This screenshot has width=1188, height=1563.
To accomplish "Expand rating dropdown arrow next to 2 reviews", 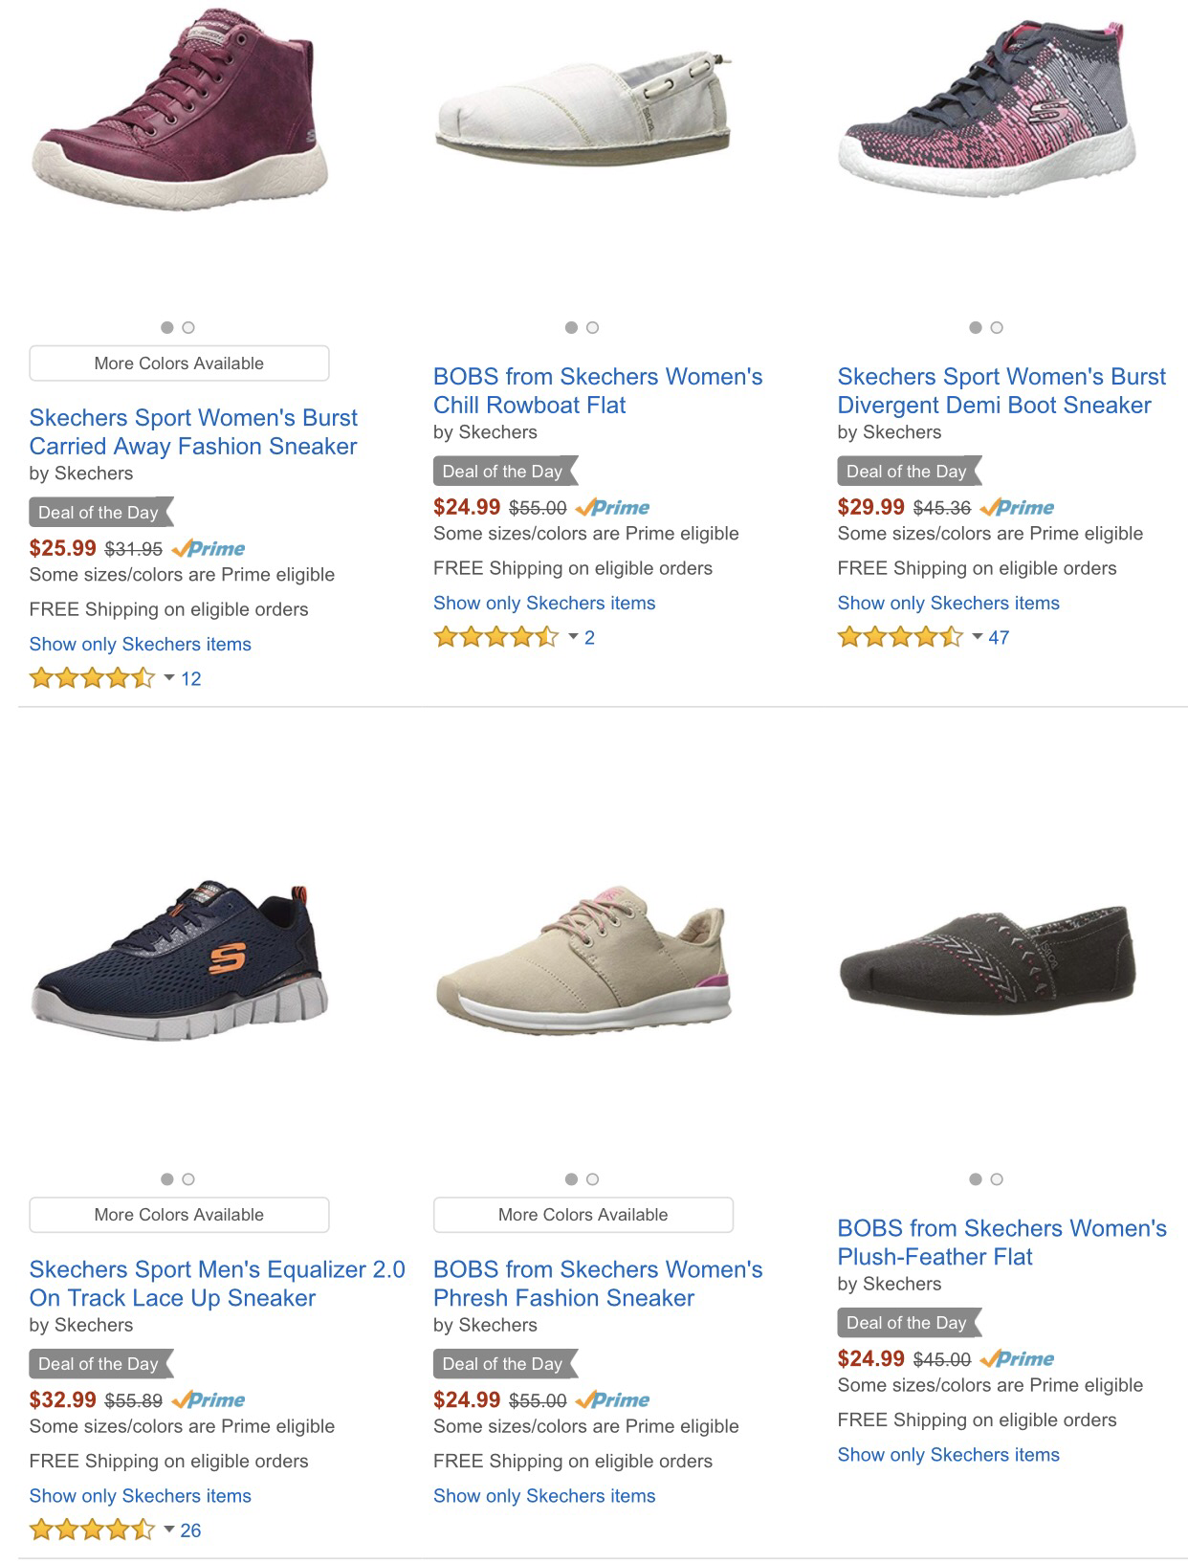I will pos(574,637).
